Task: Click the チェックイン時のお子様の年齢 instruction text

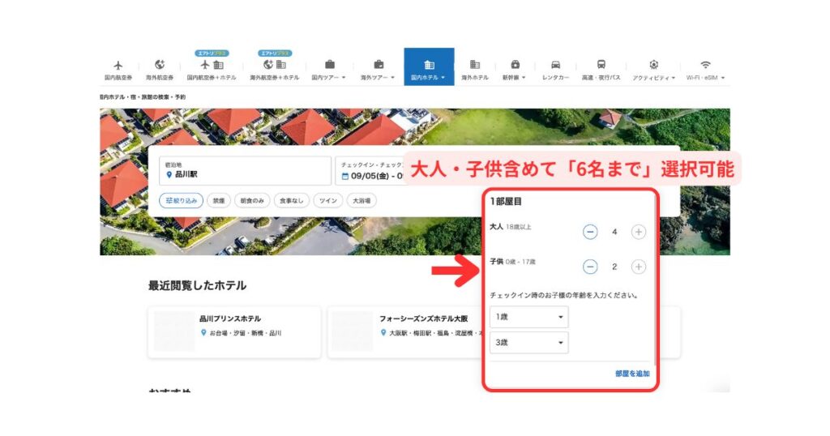Action: pos(564,295)
